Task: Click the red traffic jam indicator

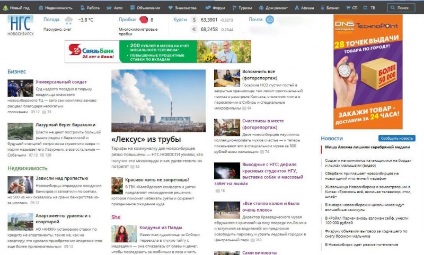Action: (x=143, y=20)
